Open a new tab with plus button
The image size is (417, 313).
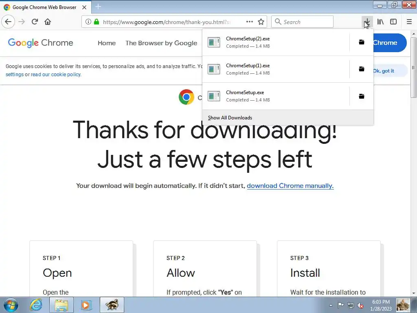point(98,7)
